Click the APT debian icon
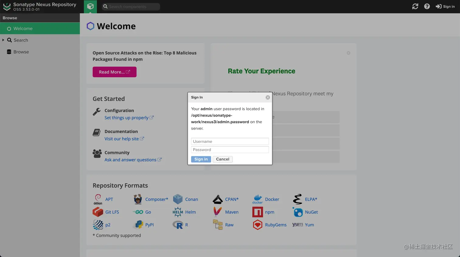 (98, 199)
